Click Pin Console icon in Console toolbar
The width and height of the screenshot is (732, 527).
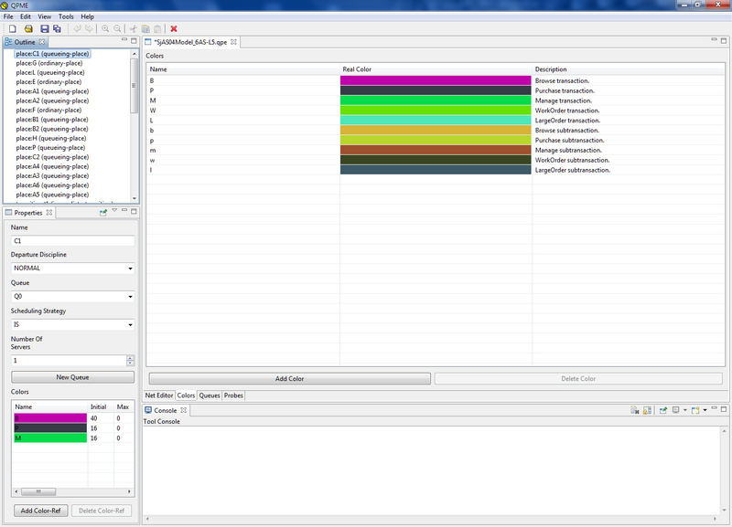(662, 411)
